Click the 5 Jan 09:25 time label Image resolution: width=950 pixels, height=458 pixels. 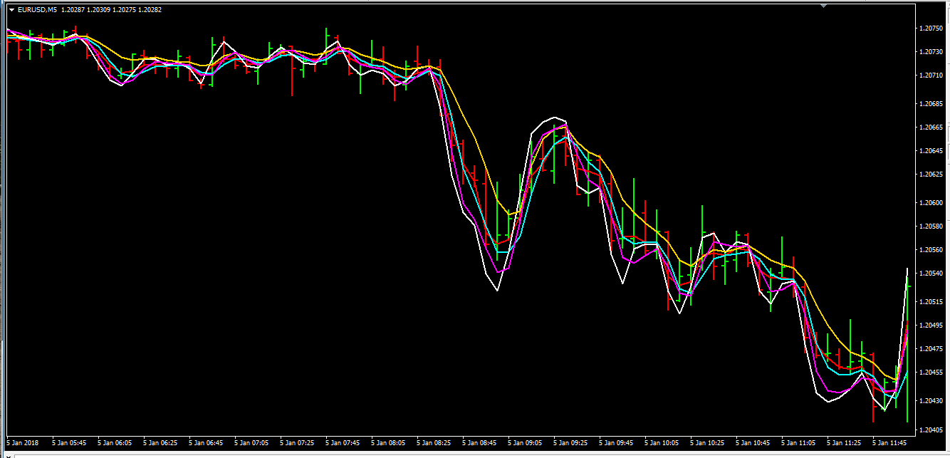571,443
